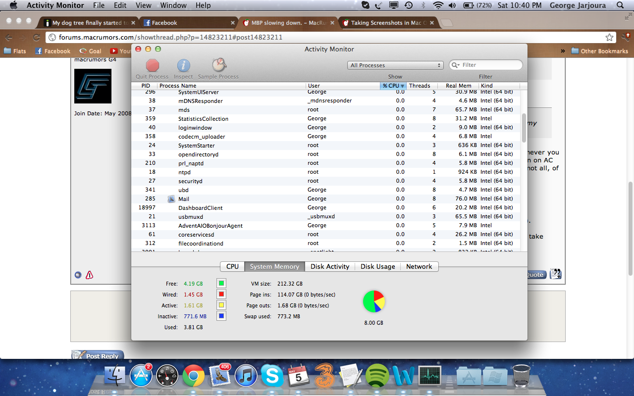The width and height of the screenshot is (634, 396).
Task: Click the green Free memory swatch
Action: pyautogui.click(x=221, y=284)
